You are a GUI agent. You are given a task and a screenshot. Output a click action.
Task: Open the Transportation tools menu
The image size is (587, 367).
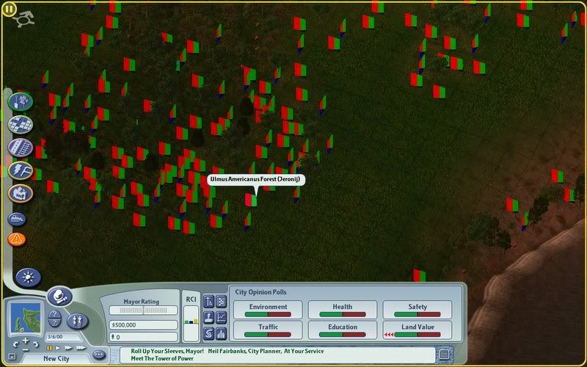pyautogui.click(x=21, y=148)
